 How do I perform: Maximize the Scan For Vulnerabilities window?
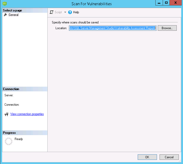(x=166, y=3)
